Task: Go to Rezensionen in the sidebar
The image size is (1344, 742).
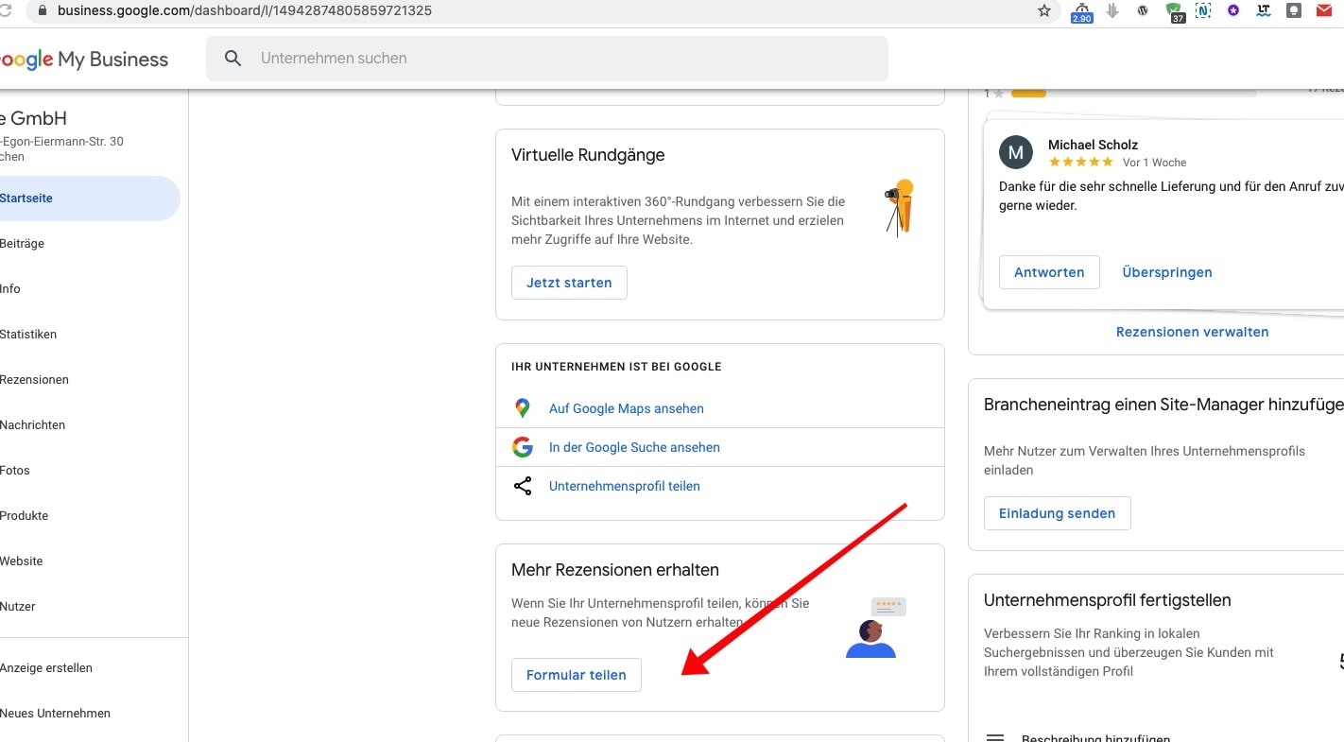Action: tap(35, 380)
